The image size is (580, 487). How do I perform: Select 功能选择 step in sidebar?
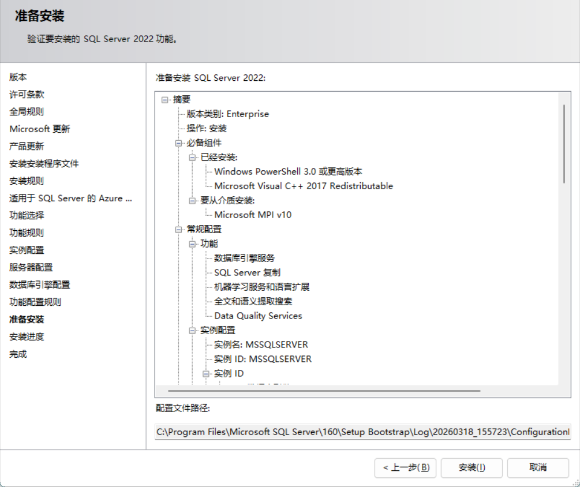pyautogui.click(x=27, y=216)
